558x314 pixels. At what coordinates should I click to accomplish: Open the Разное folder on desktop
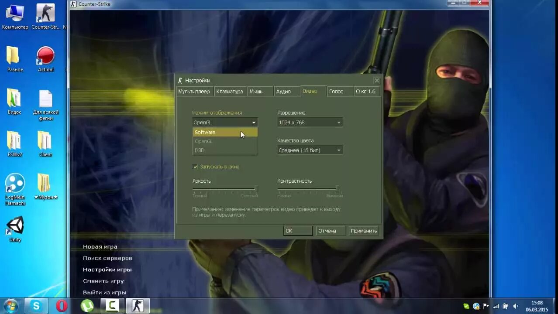click(x=14, y=59)
